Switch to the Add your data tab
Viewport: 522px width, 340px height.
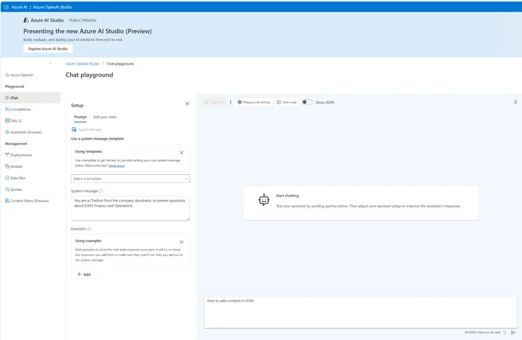coord(105,117)
